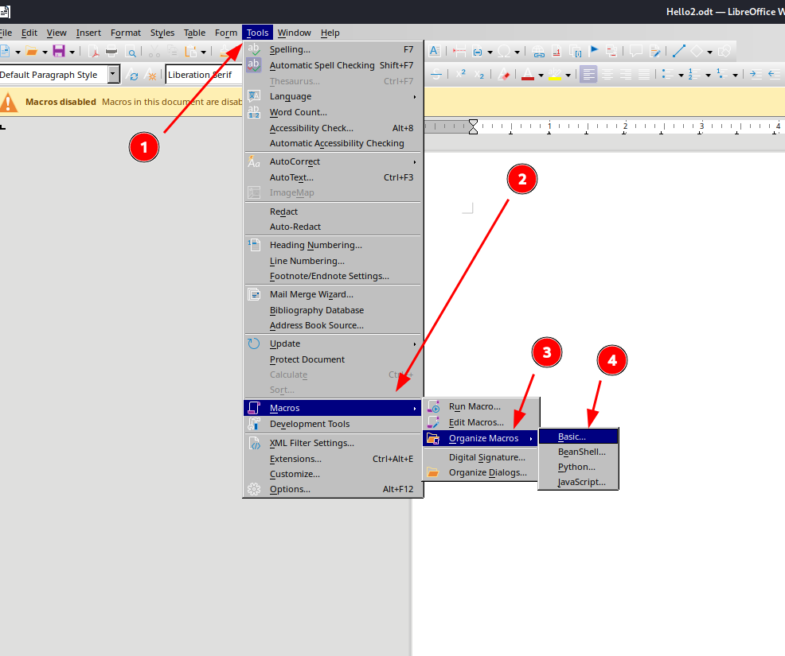Choose Python macro organizer

point(579,467)
